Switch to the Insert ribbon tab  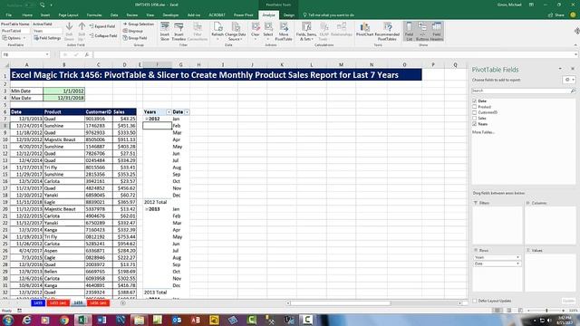(45, 15)
